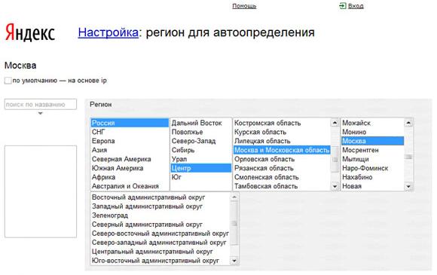Image resolution: width=437 pixels, height=275 pixels.
Task: Select Москва in city list
Action: tap(373, 141)
